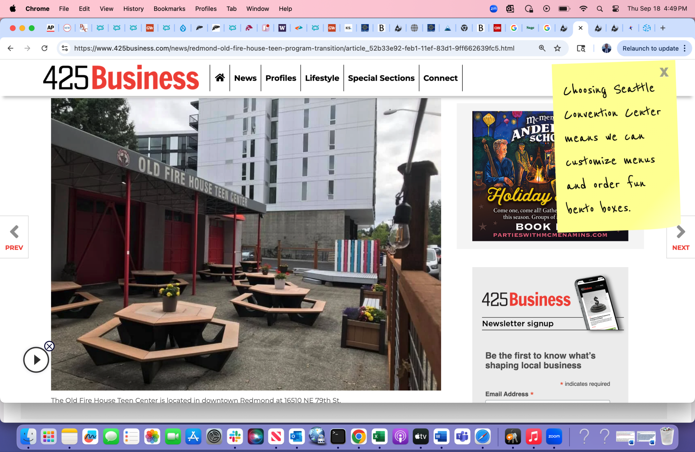Dismiss the floating video player close icon

pos(49,346)
